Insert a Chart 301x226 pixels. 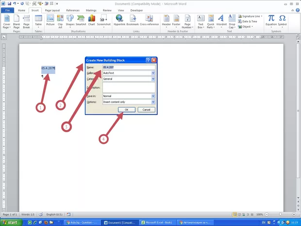92,20
